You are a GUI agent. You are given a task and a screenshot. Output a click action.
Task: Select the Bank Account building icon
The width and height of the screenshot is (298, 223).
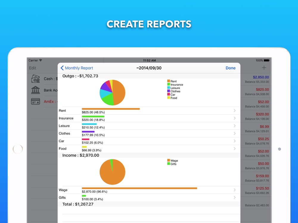[35, 90]
